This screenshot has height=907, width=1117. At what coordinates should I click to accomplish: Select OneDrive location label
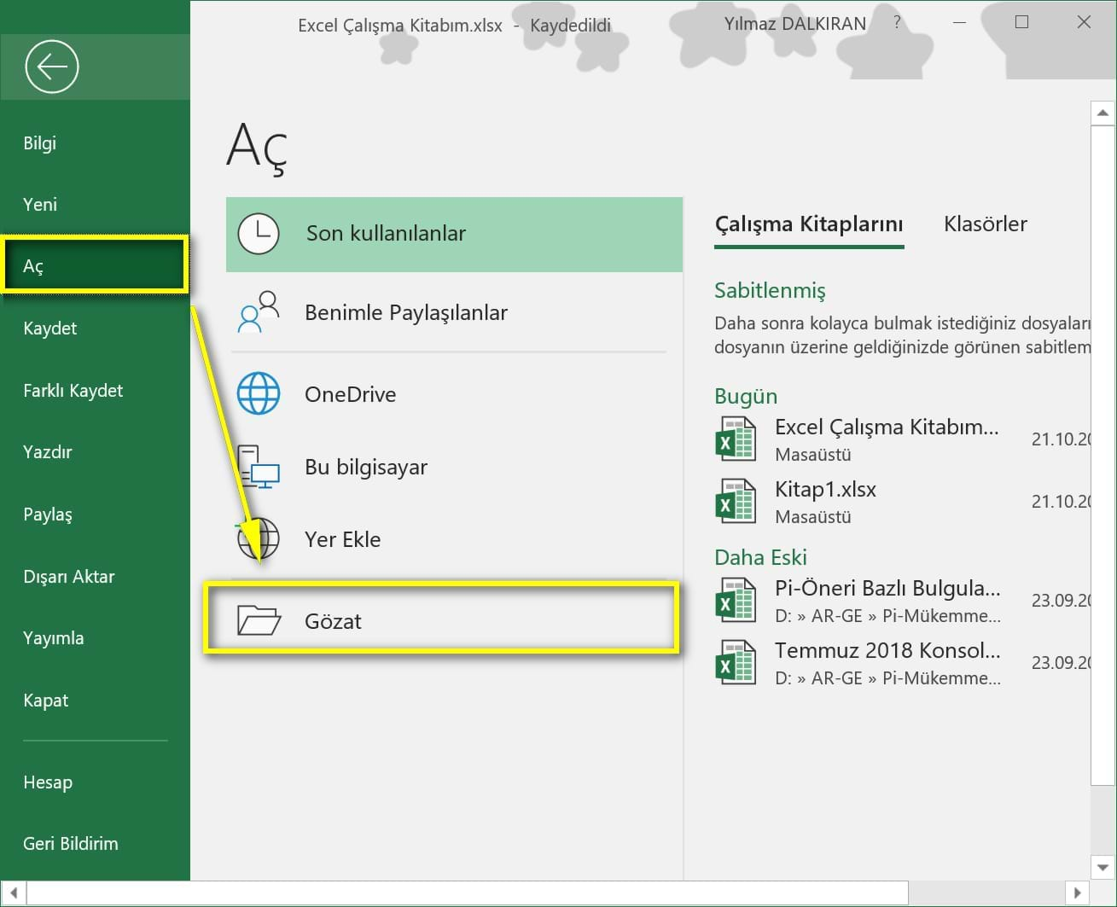pyautogui.click(x=351, y=394)
